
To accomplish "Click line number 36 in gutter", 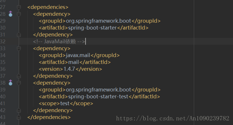I will point(3,69).
